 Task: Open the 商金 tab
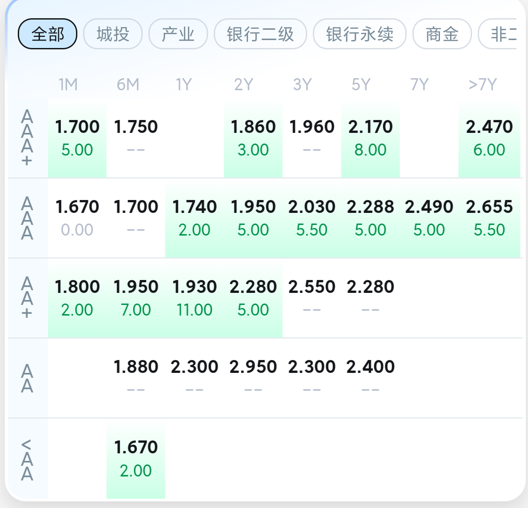click(442, 34)
